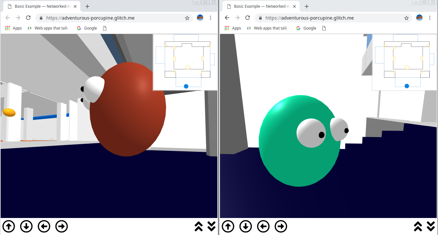Click the red-brown avatar in left scene

(128, 109)
